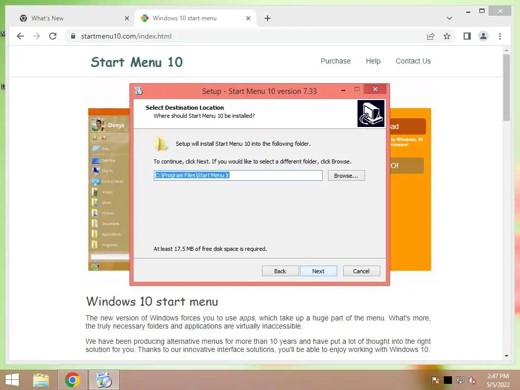520x390 pixels.
Task: Click the Denys user avatar in screenshot
Action: tap(98, 125)
